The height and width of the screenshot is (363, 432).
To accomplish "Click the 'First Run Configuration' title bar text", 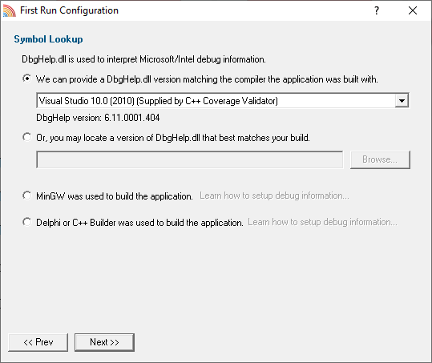I will tap(69, 10).
